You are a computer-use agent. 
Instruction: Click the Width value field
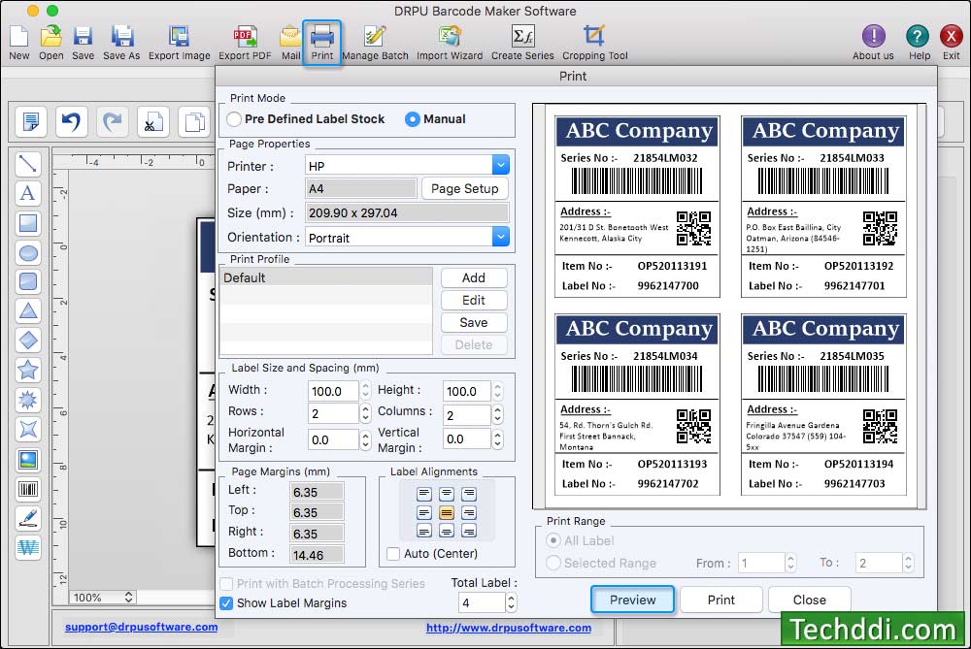coord(333,391)
